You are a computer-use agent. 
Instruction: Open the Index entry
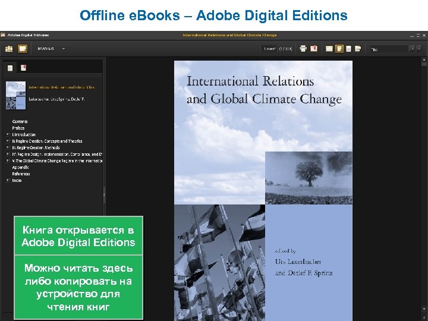click(17, 181)
